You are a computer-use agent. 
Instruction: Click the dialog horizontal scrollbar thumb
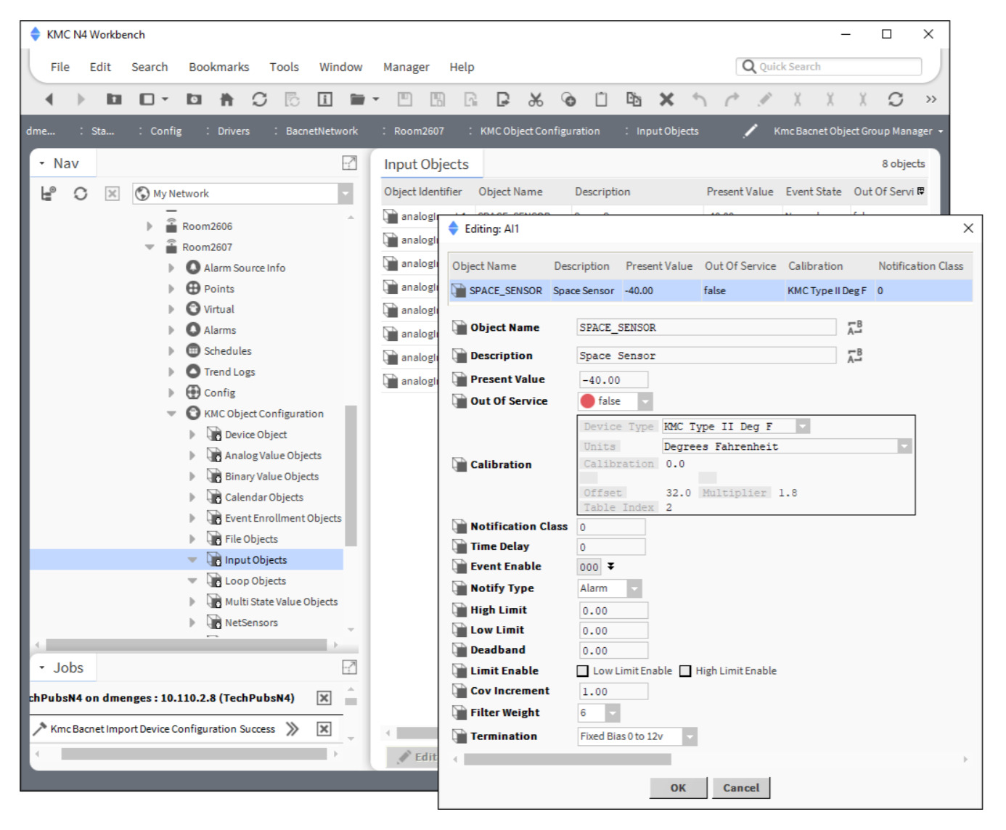pyautogui.click(x=568, y=760)
